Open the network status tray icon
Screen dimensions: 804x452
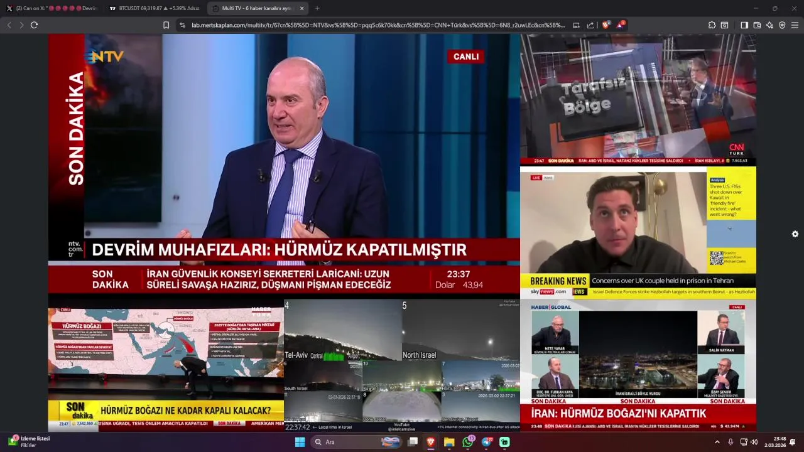coord(744,442)
